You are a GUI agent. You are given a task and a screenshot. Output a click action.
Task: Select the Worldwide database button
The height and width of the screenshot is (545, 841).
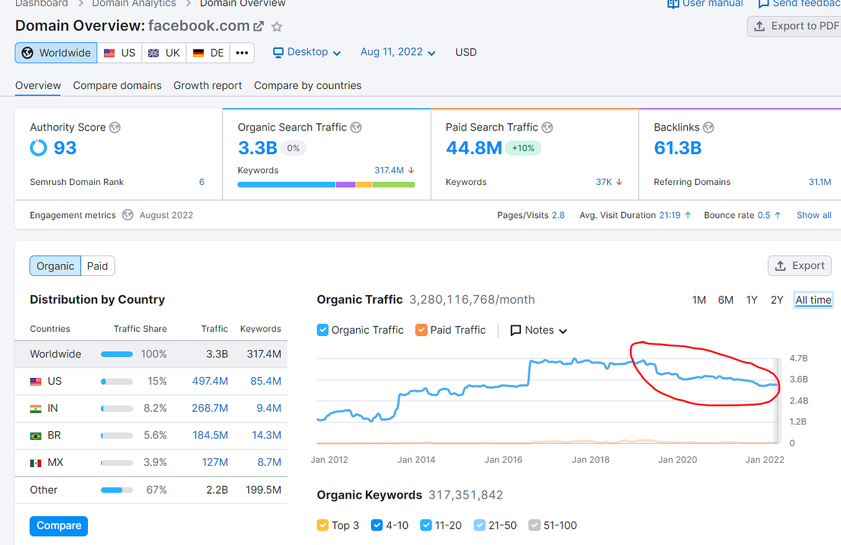point(56,53)
